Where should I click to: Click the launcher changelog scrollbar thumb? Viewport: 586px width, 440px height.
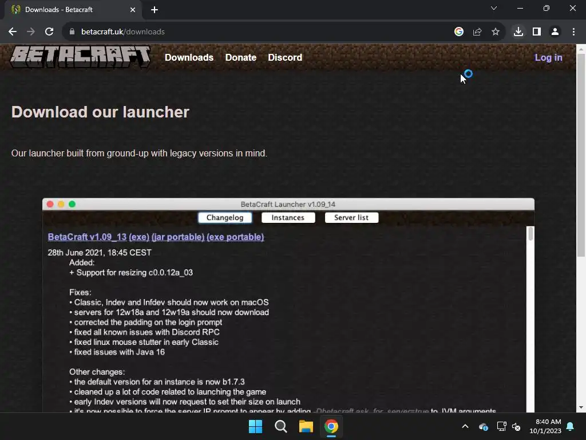click(530, 234)
